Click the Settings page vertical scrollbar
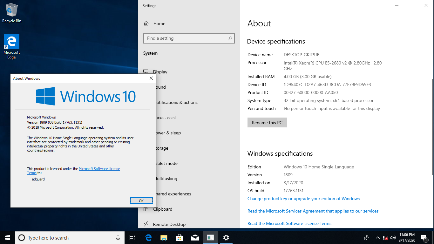 pyautogui.click(x=432, y=127)
